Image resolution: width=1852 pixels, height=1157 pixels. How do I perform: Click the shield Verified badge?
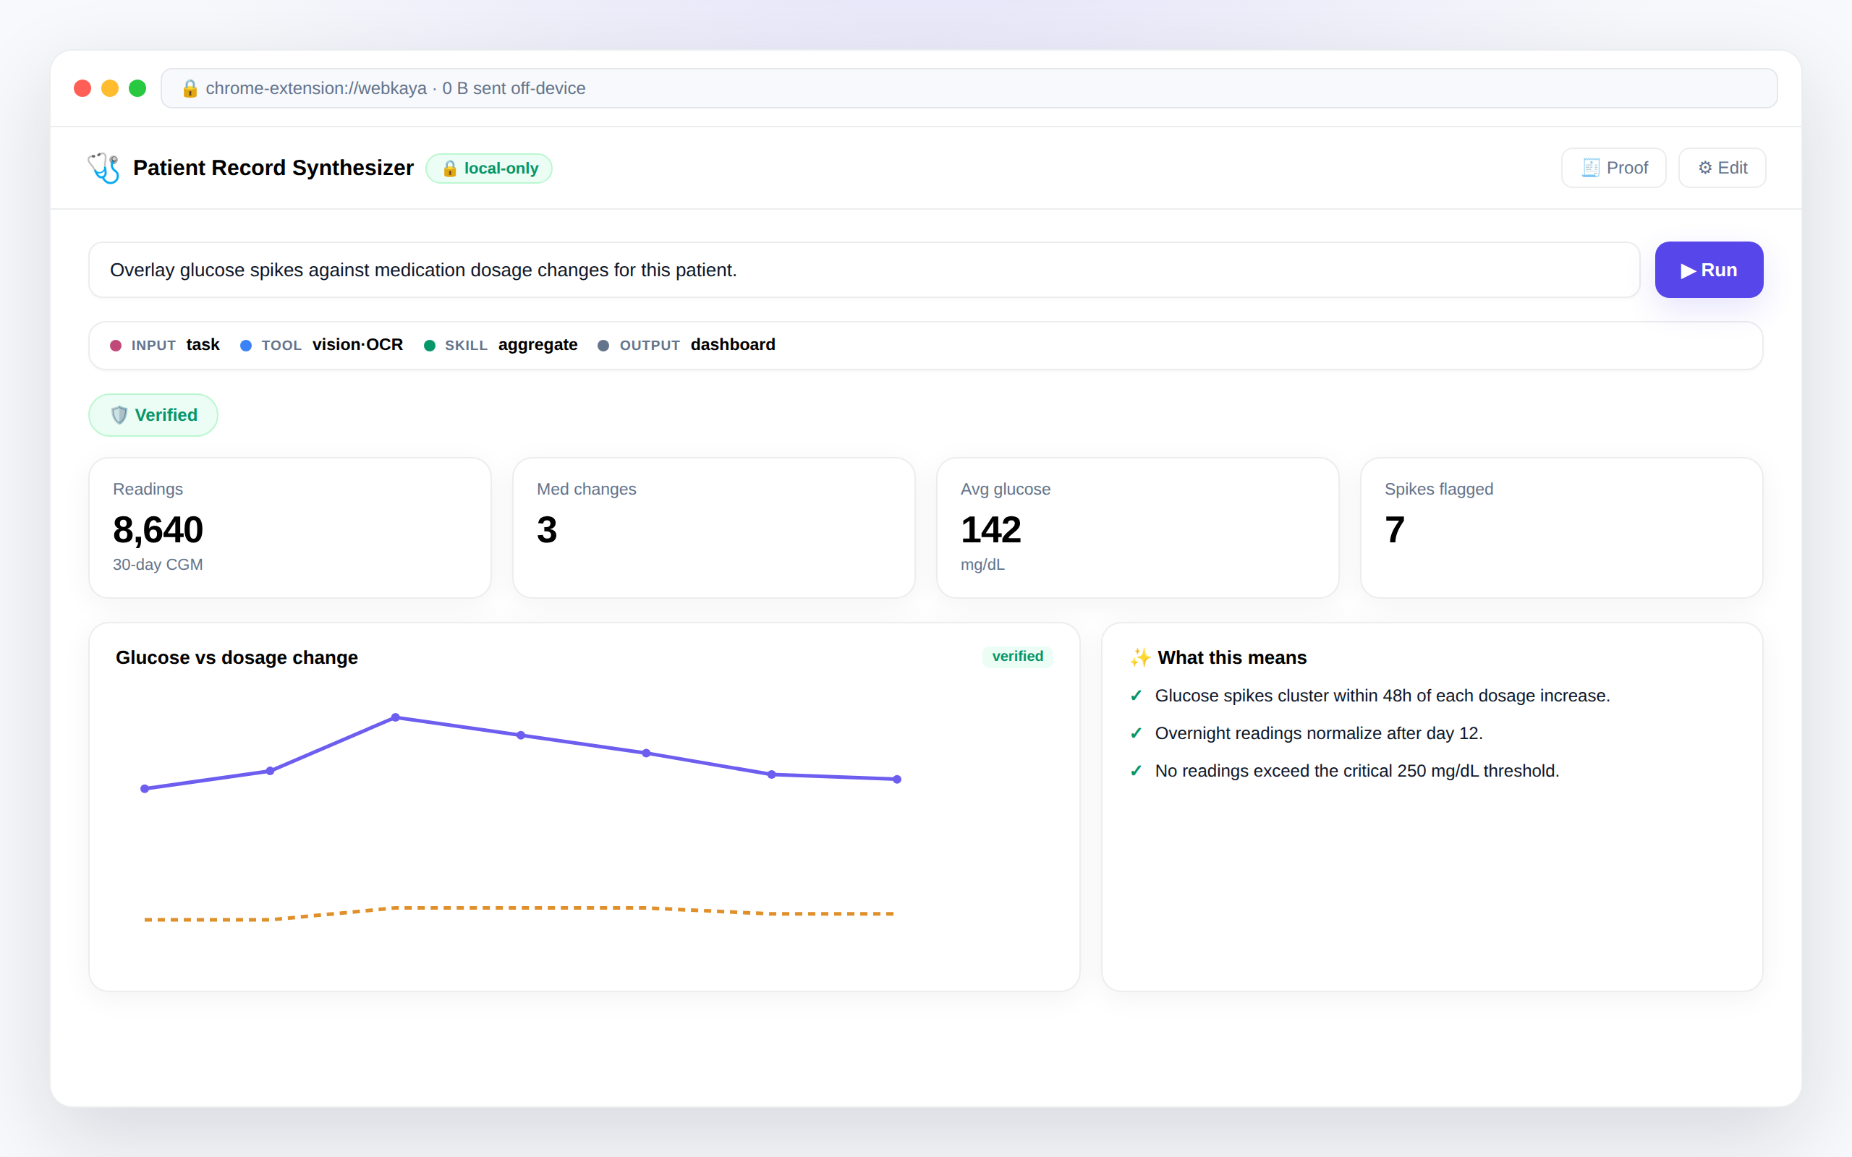pyautogui.click(x=153, y=415)
